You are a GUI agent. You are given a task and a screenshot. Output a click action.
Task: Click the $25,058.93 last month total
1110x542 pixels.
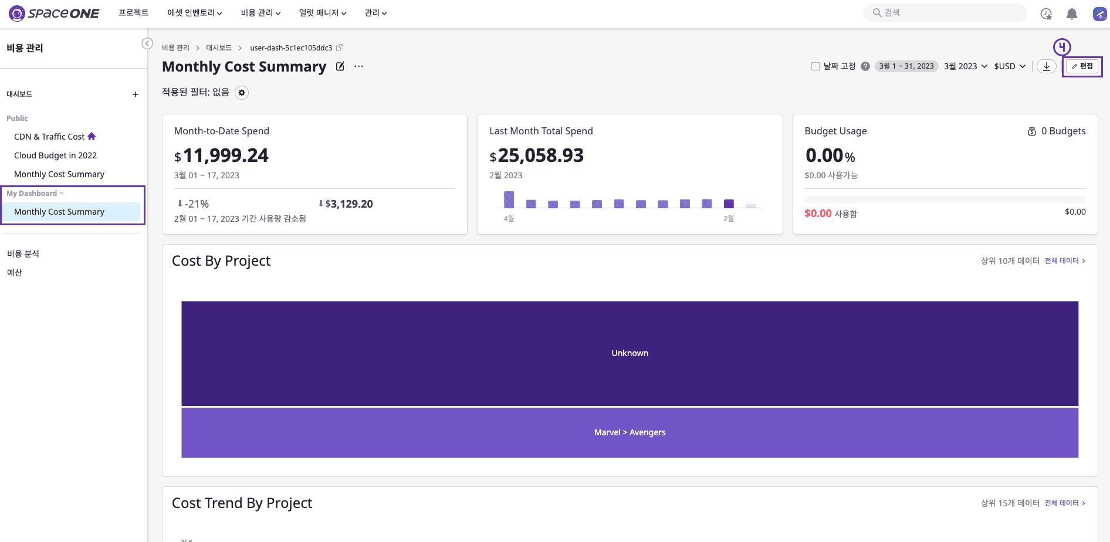click(537, 155)
